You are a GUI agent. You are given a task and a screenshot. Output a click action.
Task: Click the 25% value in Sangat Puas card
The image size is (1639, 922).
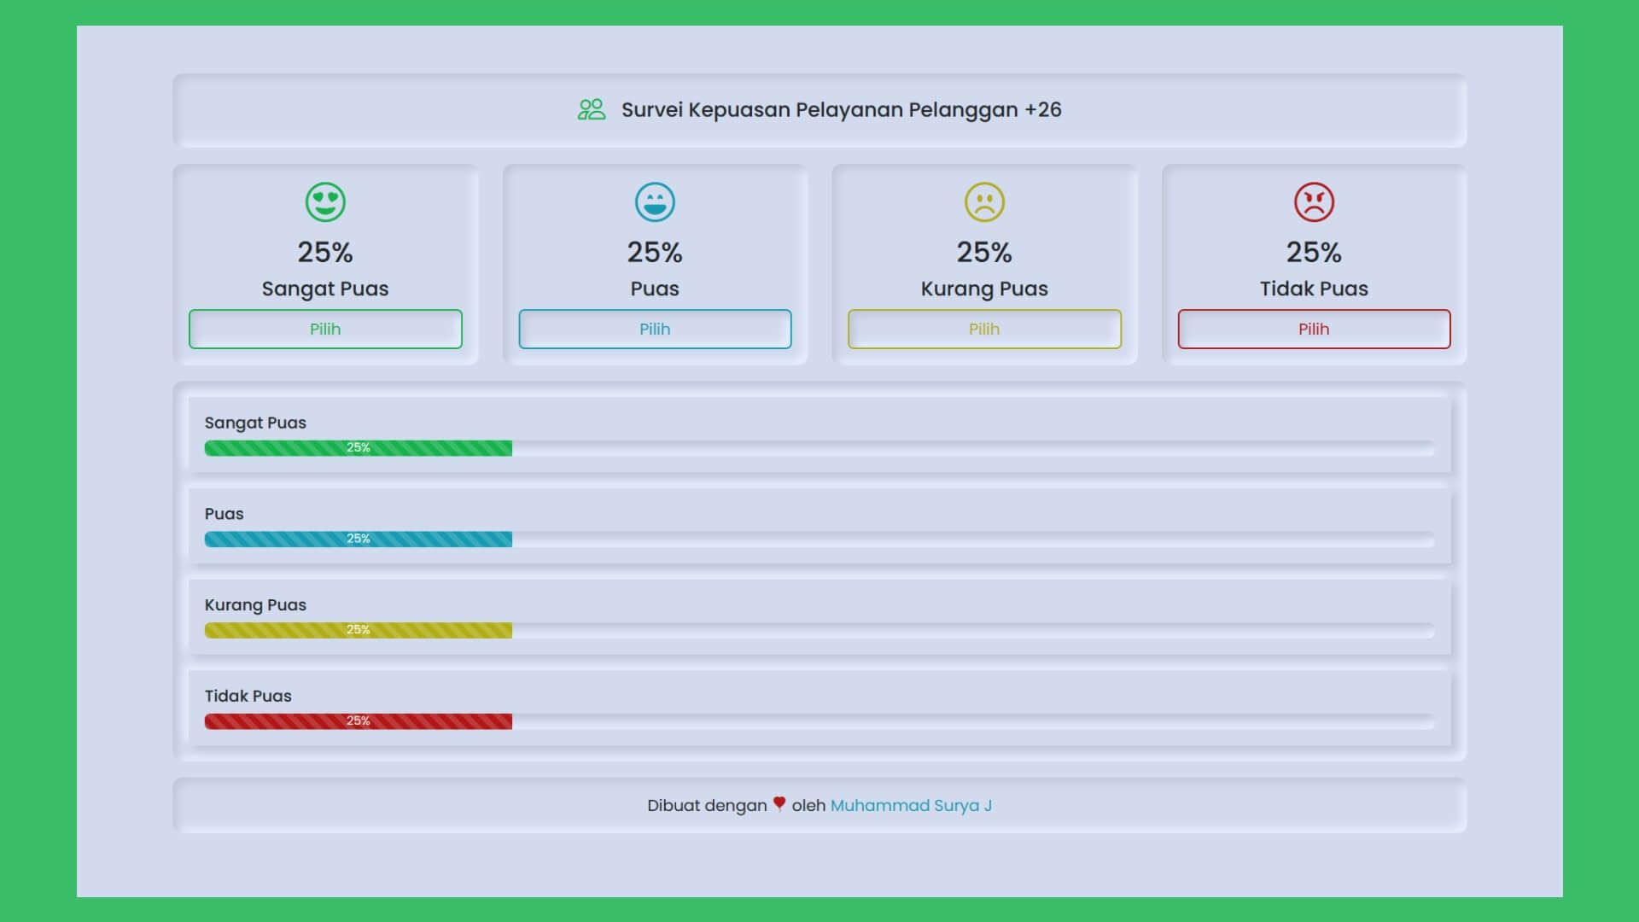pyautogui.click(x=325, y=252)
